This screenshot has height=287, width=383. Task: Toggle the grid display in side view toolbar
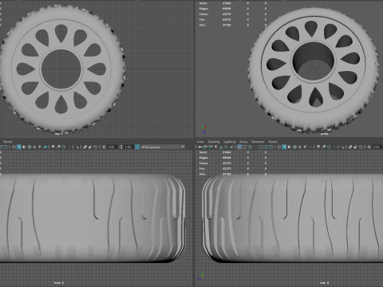coord(239,147)
